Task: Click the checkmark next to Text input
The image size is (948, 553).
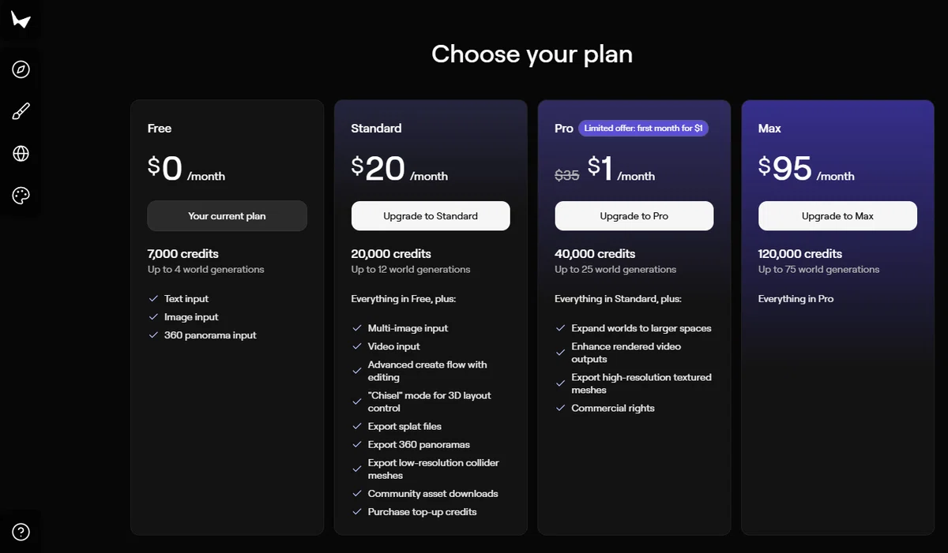Action: [x=153, y=299]
